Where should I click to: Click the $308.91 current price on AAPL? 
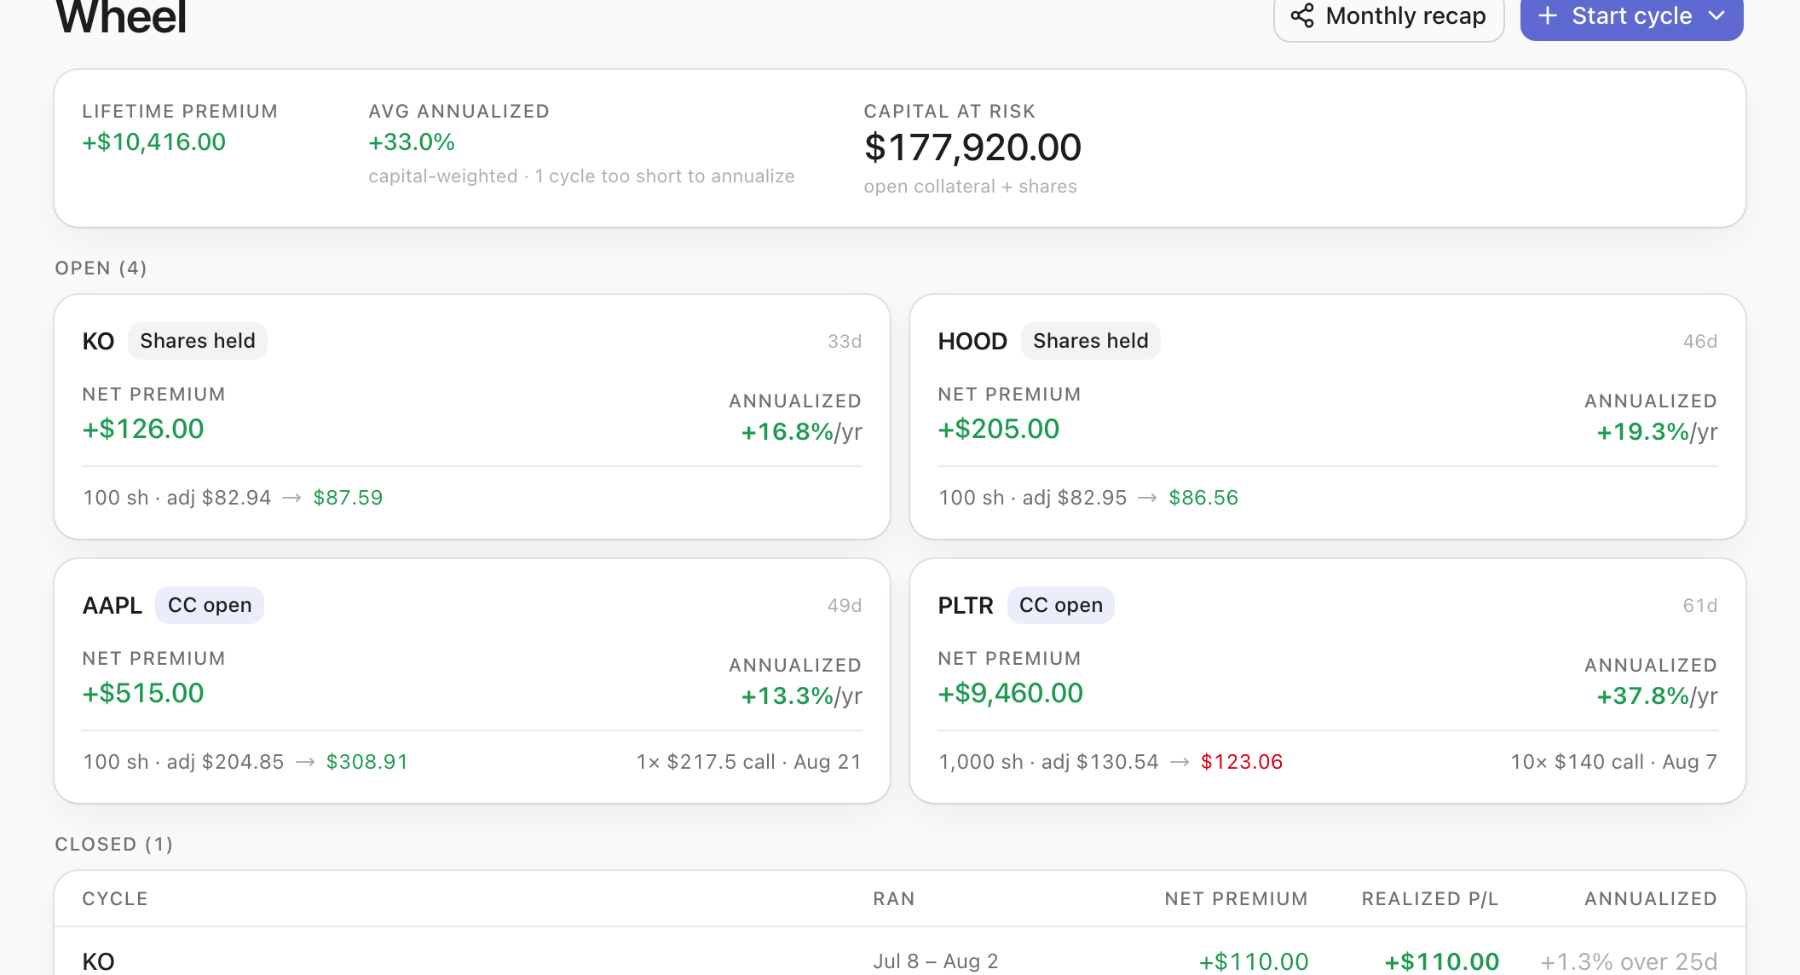(367, 762)
